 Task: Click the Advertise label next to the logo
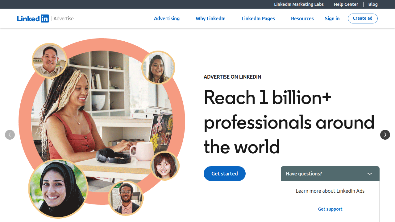coord(63,18)
